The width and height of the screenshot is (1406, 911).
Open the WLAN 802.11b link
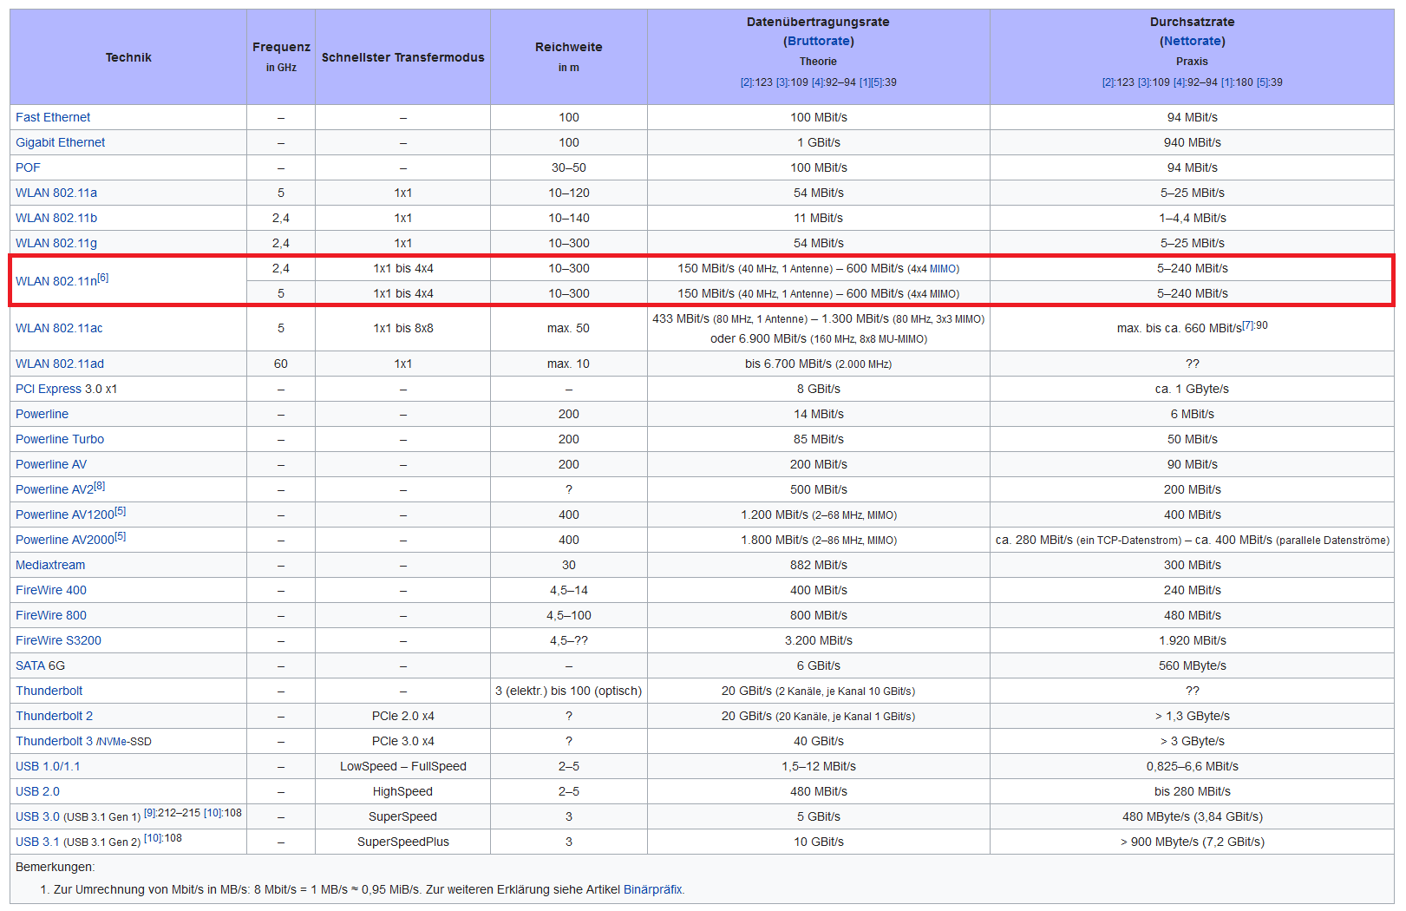click(x=56, y=218)
